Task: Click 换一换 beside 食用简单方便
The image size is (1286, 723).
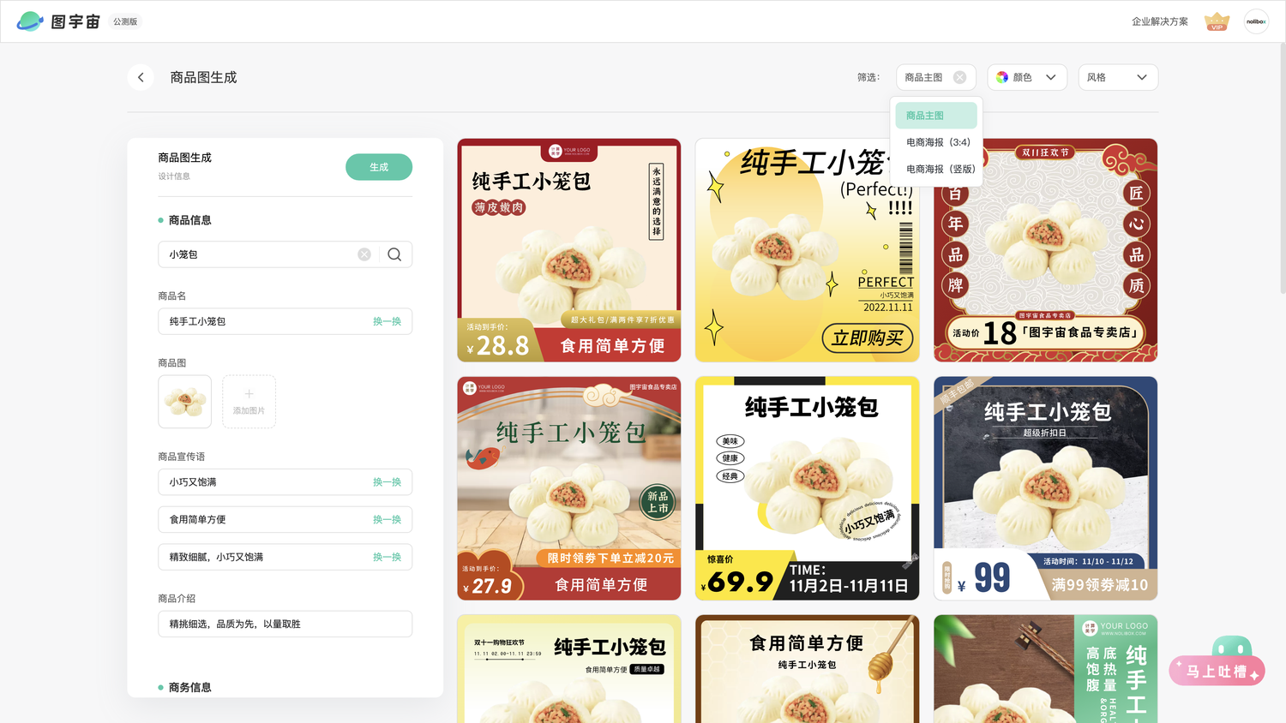Action: pyautogui.click(x=387, y=520)
